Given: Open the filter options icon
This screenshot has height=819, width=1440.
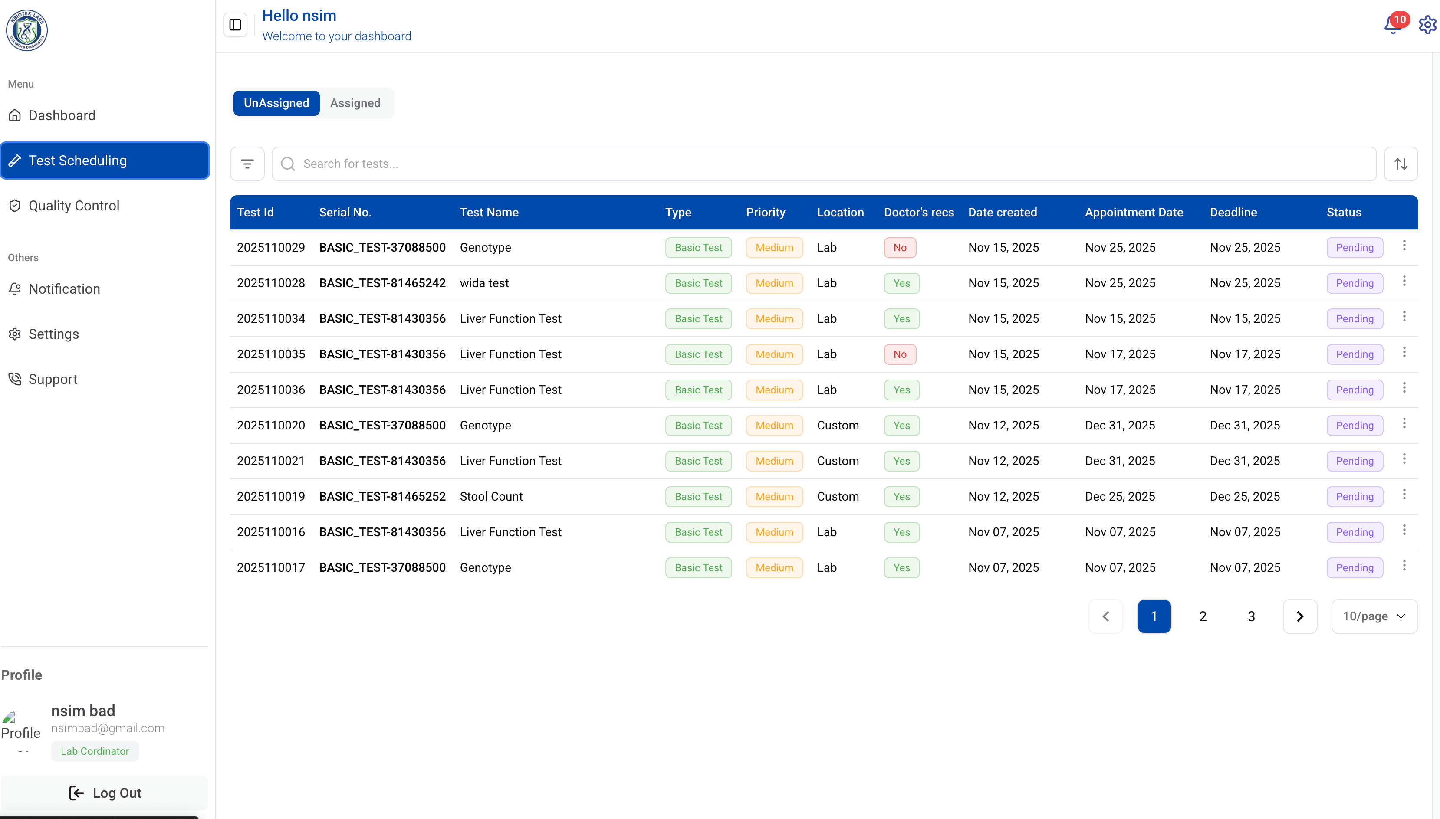Looking at the screenshot, I should [247, 164].
